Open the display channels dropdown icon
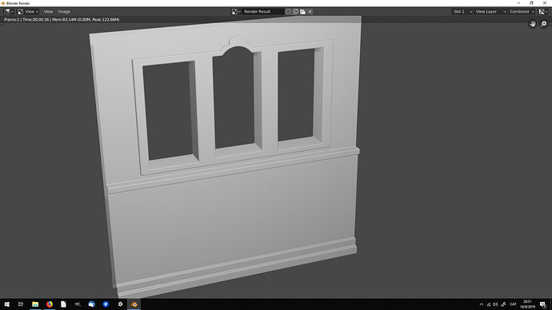 [543, 12]
